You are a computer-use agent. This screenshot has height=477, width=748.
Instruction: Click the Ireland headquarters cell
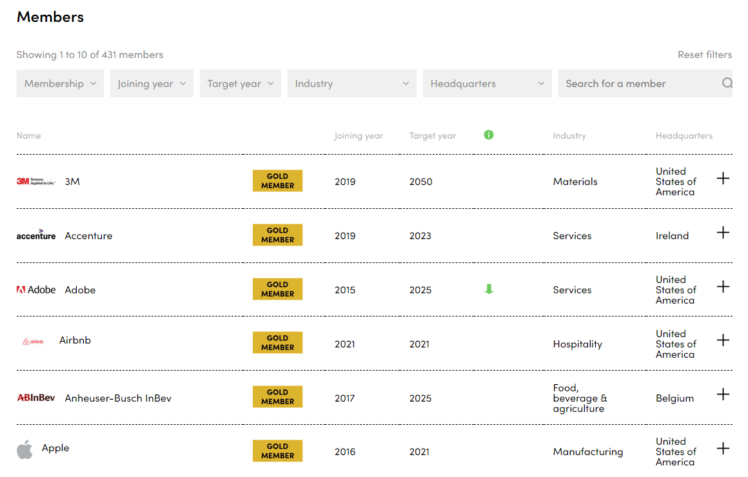point(672,236)
